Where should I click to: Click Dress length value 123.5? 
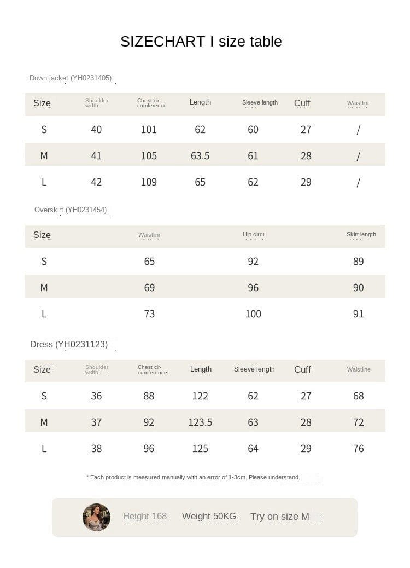click(x=200, y=422)
